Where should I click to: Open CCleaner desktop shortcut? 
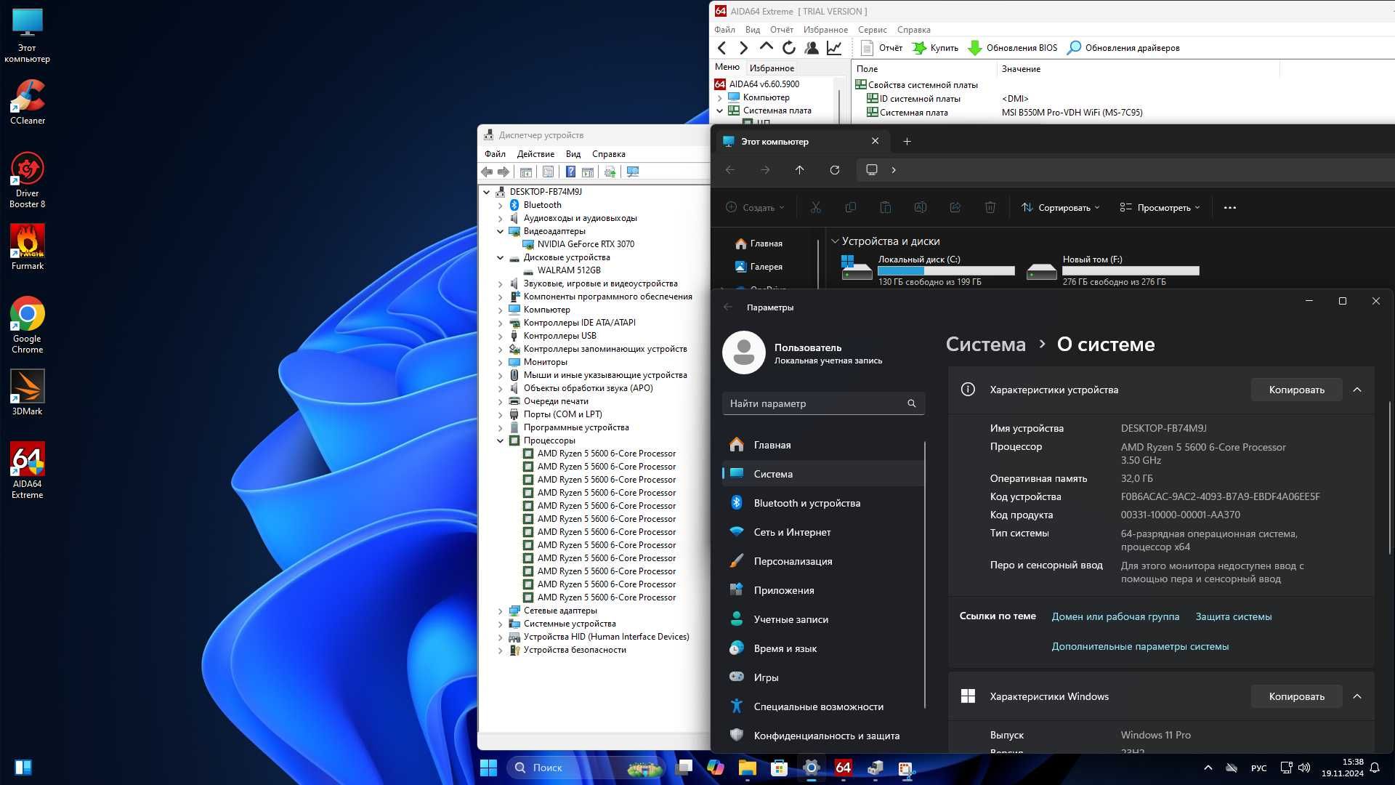pyautogui.click(x=28, y=102)
